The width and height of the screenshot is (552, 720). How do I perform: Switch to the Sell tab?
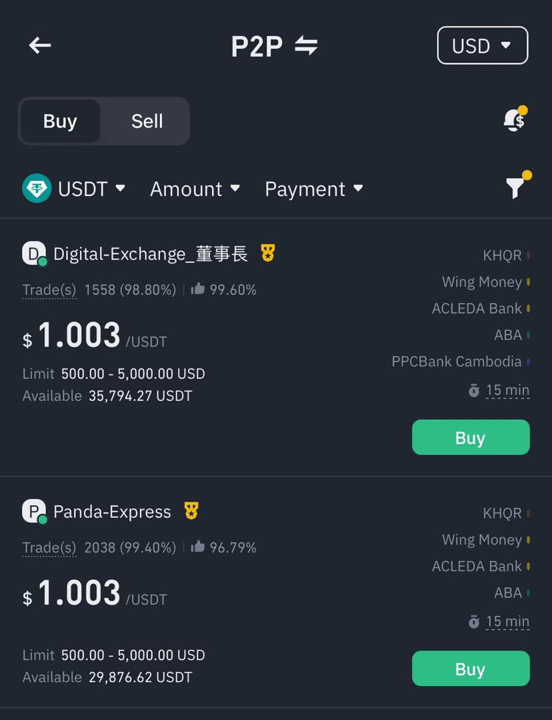[x=147, y=121]
